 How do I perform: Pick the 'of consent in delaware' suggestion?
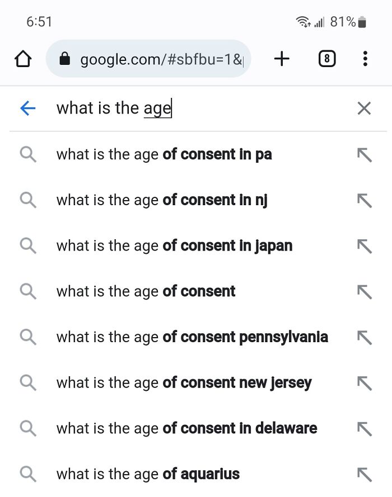pyautogui.click(x=185, y=428)
